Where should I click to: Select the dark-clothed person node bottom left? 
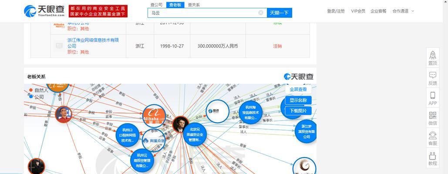pyautogui.click(x=36, y=166)
